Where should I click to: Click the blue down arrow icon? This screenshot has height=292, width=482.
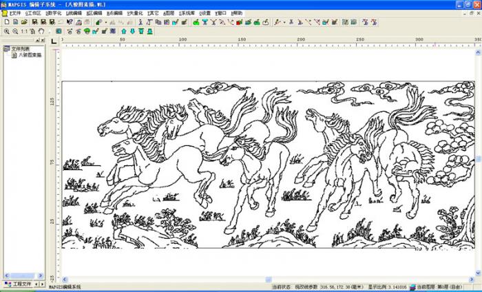click(132, 31)
